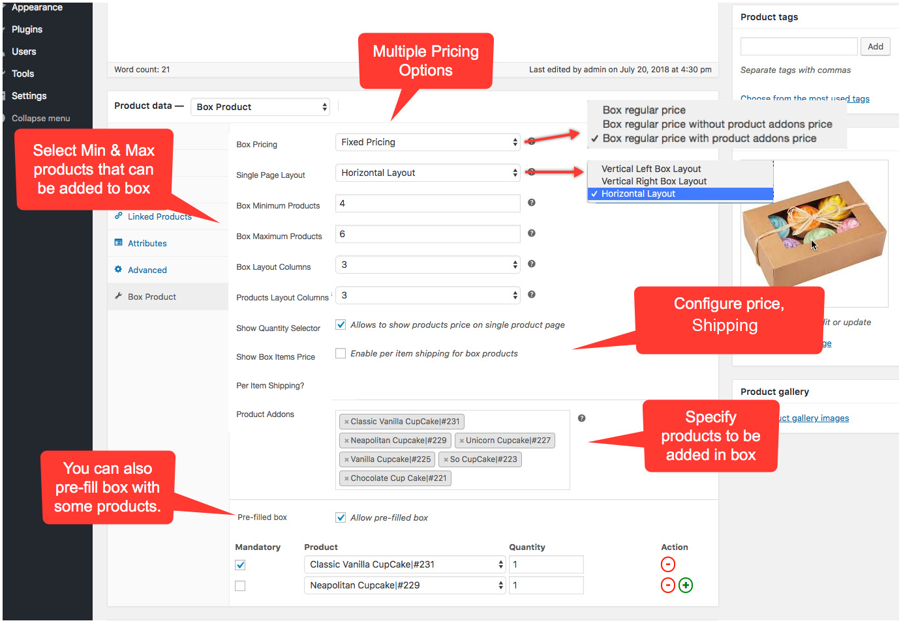Select Vertical Left Box Layout option
This screenshot has height=623, width=916.
[651, 169]
